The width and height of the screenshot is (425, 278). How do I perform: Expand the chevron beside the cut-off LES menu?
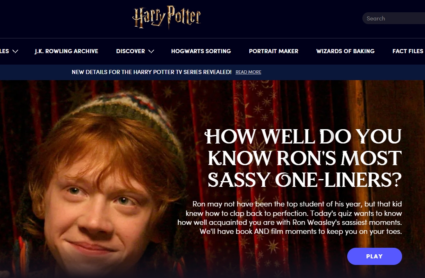click(x=16, y=51)
